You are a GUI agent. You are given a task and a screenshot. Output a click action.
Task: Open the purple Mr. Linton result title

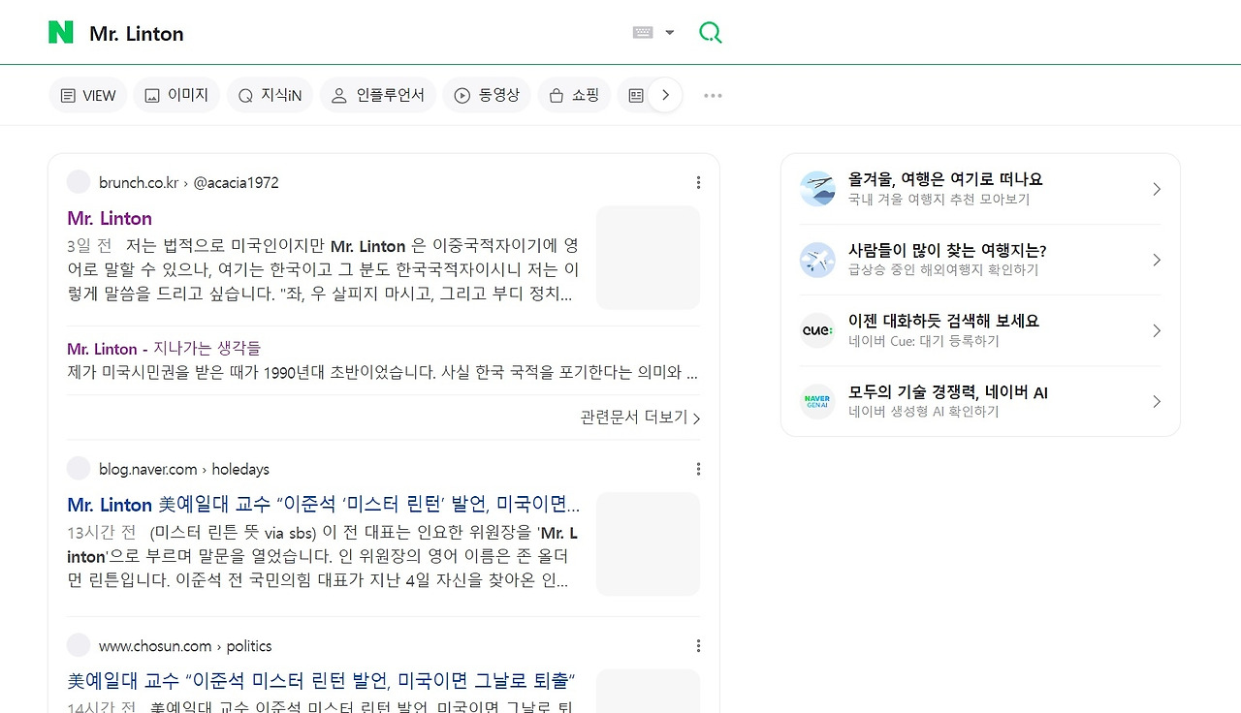coord(110,218)
